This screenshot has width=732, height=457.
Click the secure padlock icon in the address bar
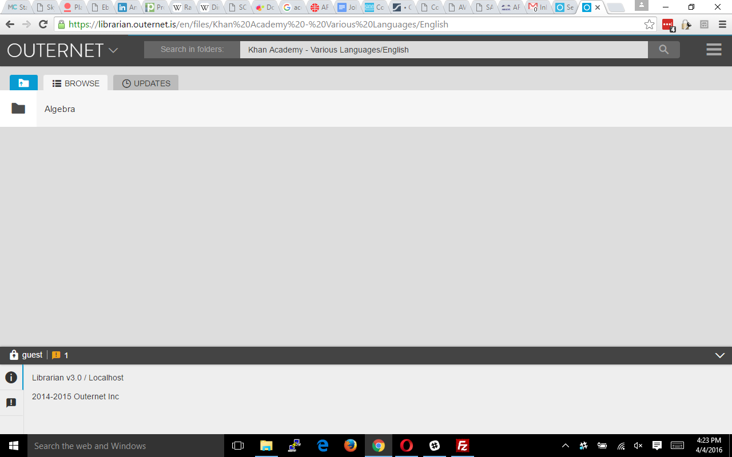tap(61, 25)
